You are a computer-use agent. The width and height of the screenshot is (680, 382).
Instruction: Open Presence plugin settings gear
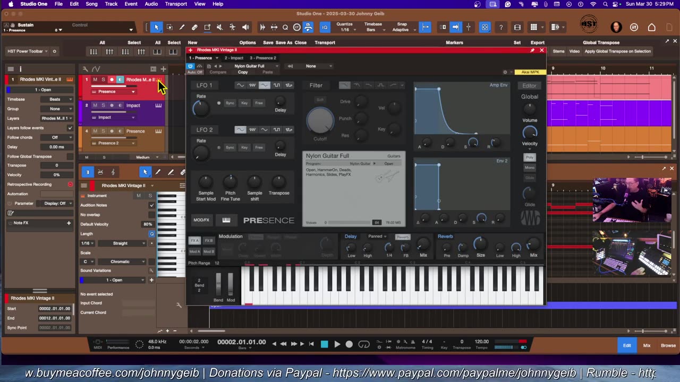pos(505,72)
